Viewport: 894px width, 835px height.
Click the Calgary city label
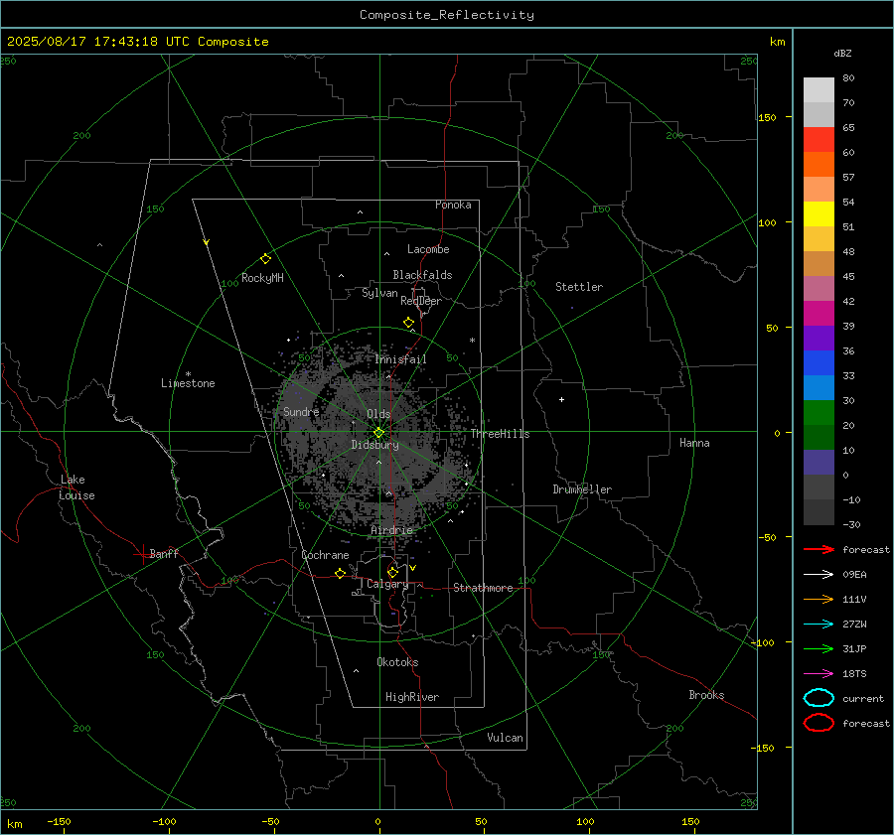[x=387, y=584]
